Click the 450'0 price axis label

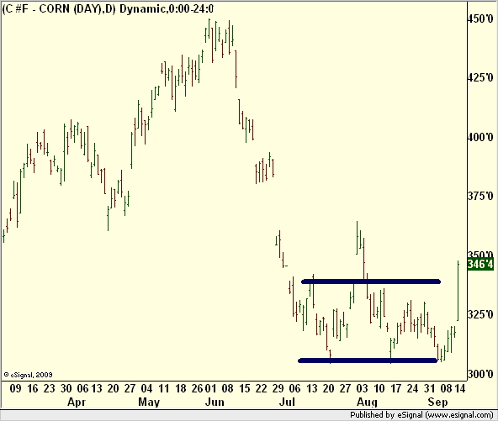point(480,18)
